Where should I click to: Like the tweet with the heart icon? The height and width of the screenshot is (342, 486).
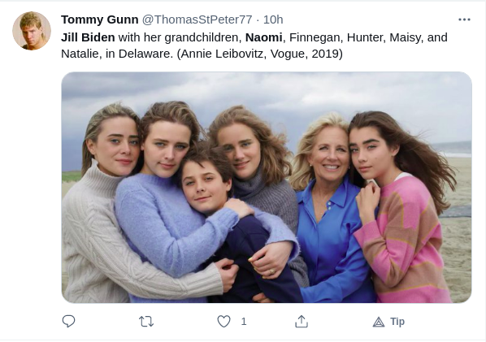pos(223,321)
